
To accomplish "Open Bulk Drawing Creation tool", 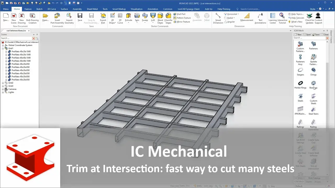I will tap(32, 18).
